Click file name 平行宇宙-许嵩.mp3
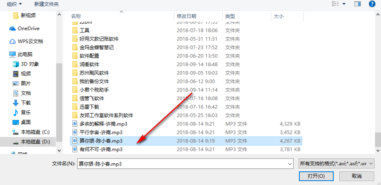This screenshot has width=381, height=185. [101, 133]
